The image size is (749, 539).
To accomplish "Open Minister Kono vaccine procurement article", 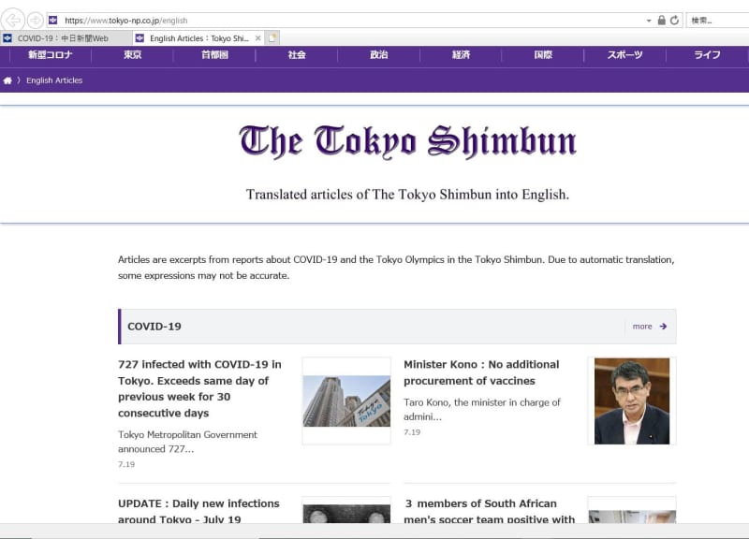I will click(481, 372).
